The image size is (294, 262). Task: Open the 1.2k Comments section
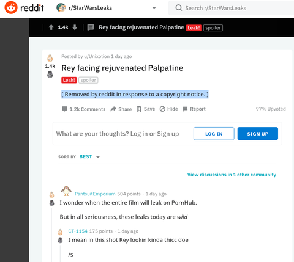[x=84, y=109]
